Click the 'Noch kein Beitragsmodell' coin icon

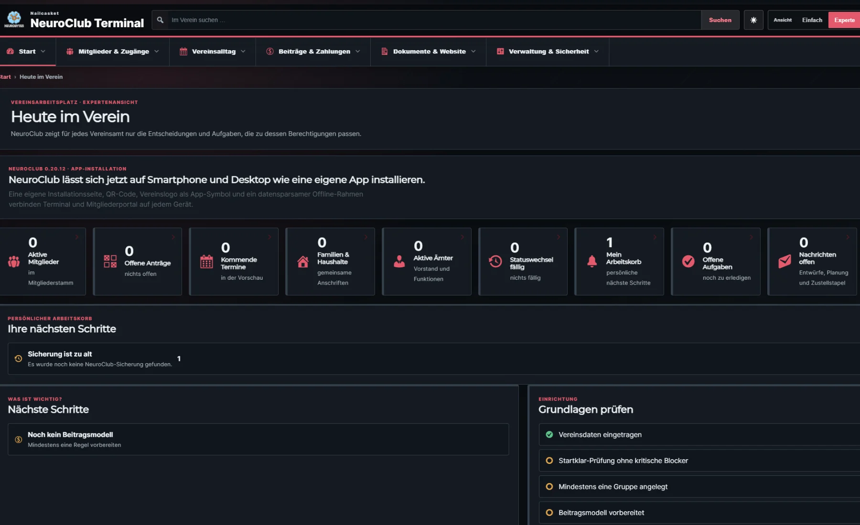[x=18, y=439]
